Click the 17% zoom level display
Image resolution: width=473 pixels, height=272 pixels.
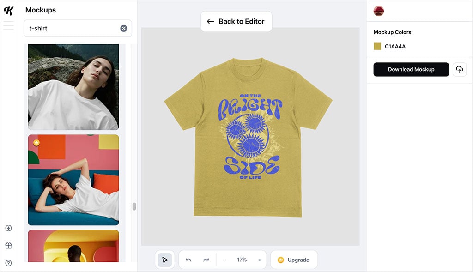242,260
